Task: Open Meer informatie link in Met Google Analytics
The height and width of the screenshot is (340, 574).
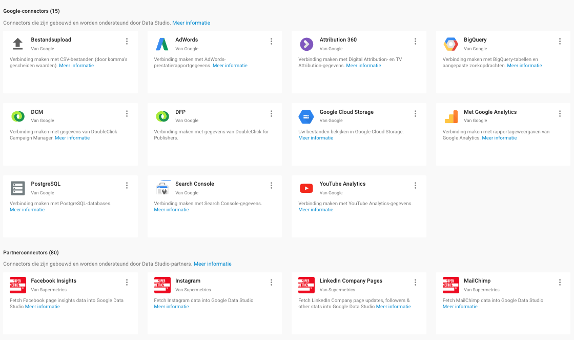Action: (x=499, y=138)
